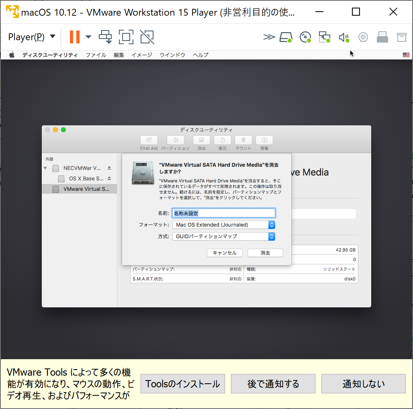Collapse the NECVMWar disk tree triangle
The image size is (413, 409).
(45, 168)
